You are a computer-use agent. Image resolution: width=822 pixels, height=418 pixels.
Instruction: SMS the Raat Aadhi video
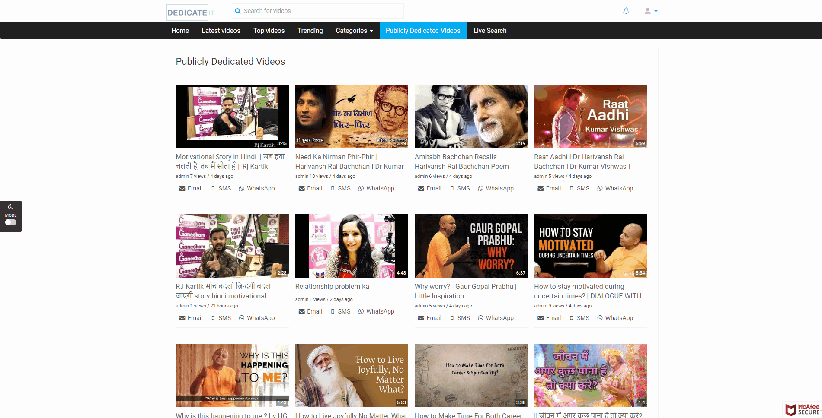tap(579, 188)
